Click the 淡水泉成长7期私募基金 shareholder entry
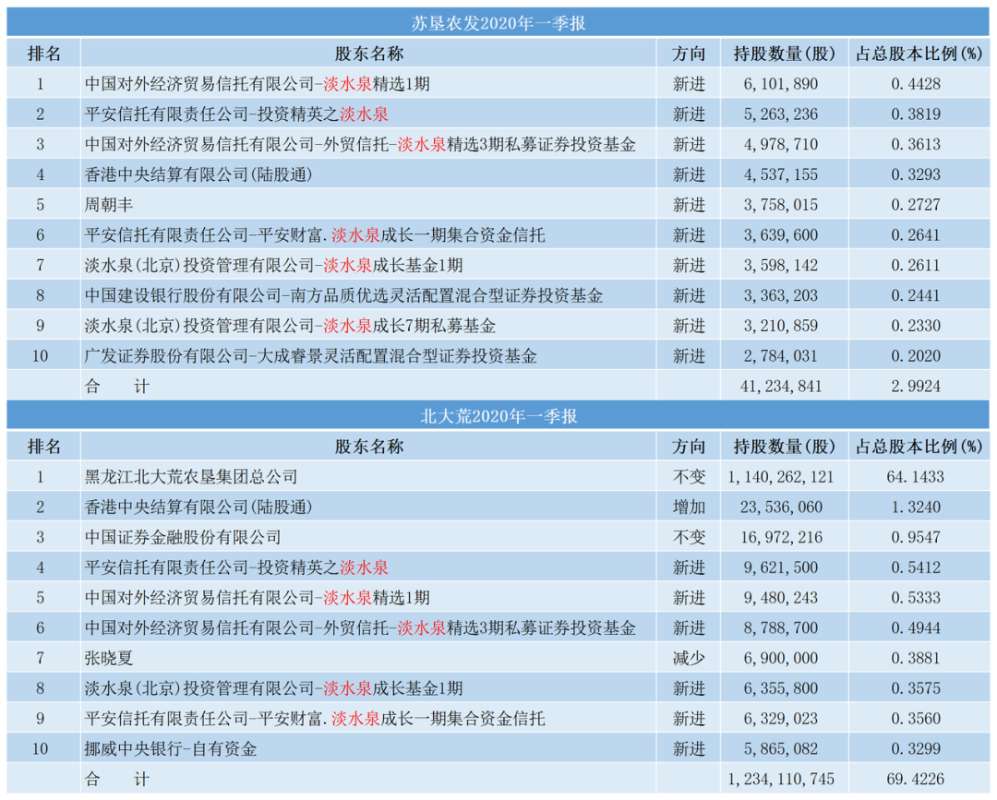The width and height of the screenshot is (997, 800). [291, 326]
